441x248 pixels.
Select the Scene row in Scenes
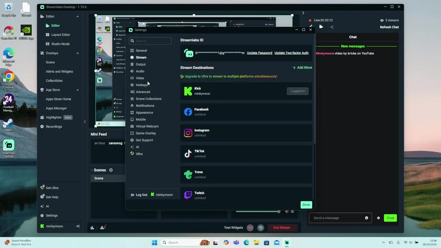click(x=108, y=178)
